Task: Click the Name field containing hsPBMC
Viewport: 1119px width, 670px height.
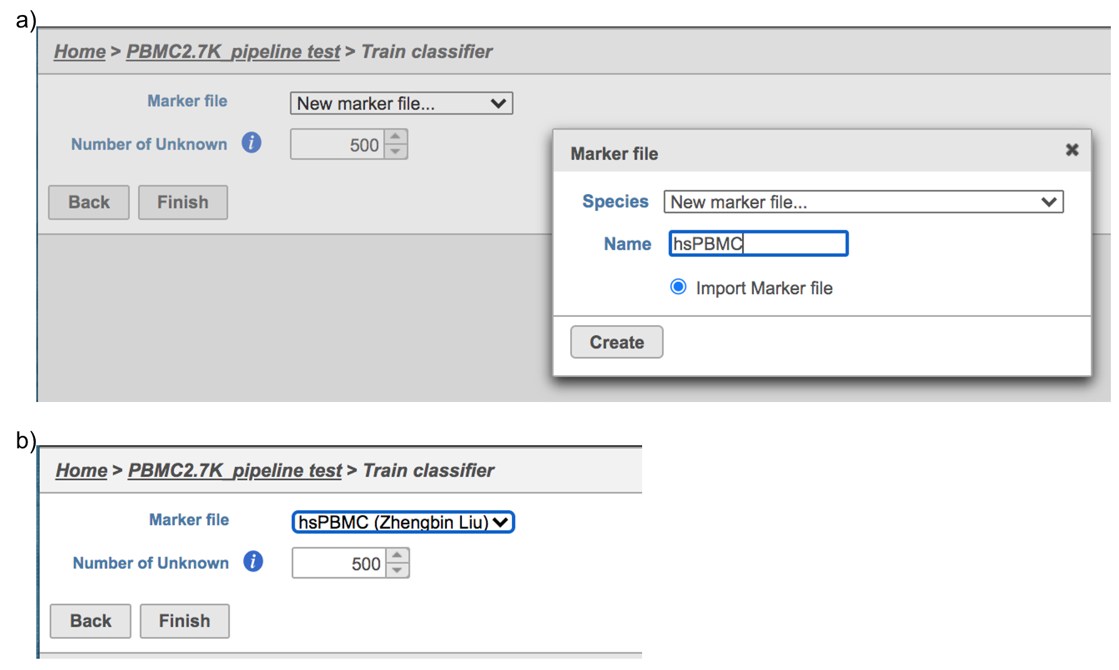Action: point(758,244)
